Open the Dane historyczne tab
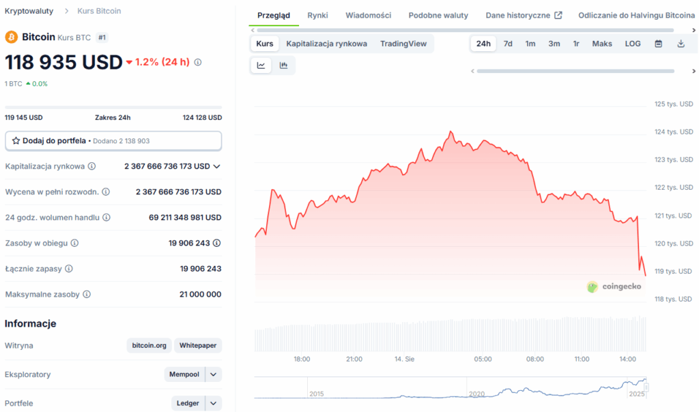 point(524,15)
